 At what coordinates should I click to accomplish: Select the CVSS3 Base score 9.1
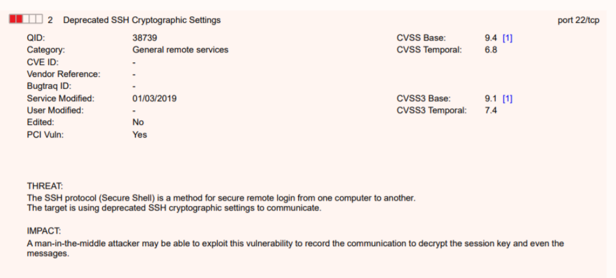pyautogui.click(x=491, y=98)
